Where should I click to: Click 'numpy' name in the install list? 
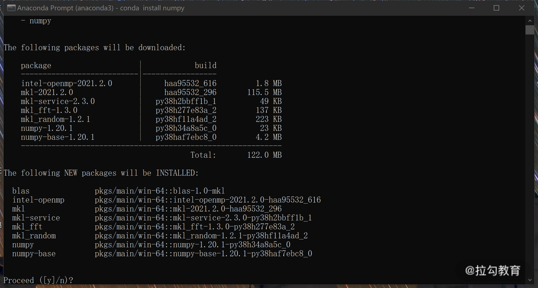coord(23,245)
